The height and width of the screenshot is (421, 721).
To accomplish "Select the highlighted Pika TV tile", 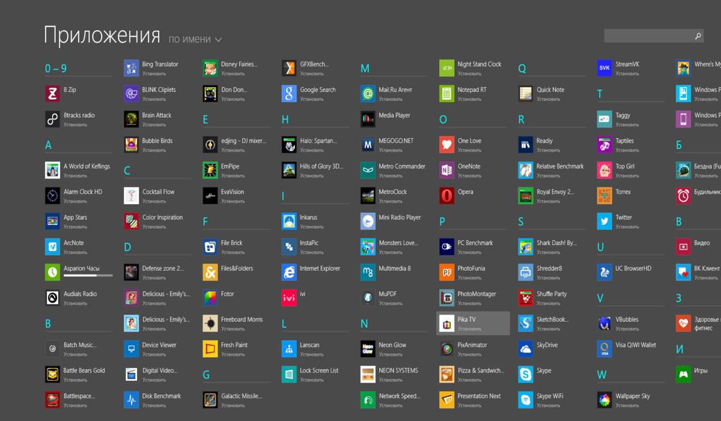I will (473, 323).
